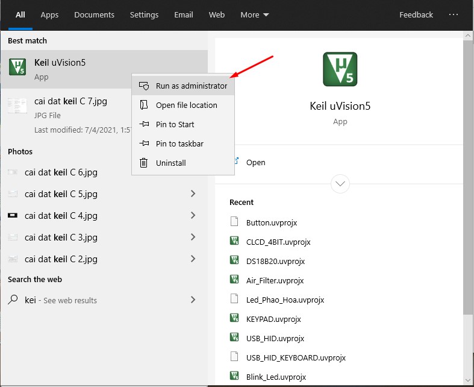The width and height of the screenshot is (474, 387).
Task: Click the large Keil uVision5 logo in preview pane
Action: pos(340,69)
